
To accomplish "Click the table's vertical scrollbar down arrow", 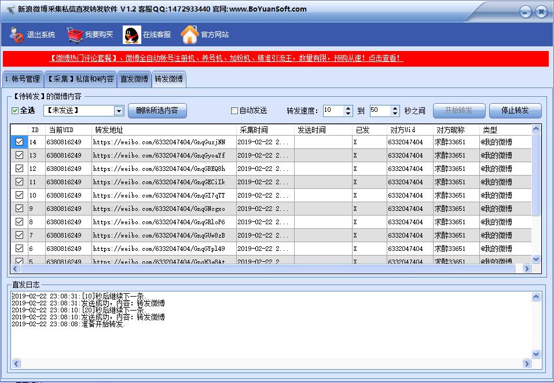I will [x=536, y=259].
